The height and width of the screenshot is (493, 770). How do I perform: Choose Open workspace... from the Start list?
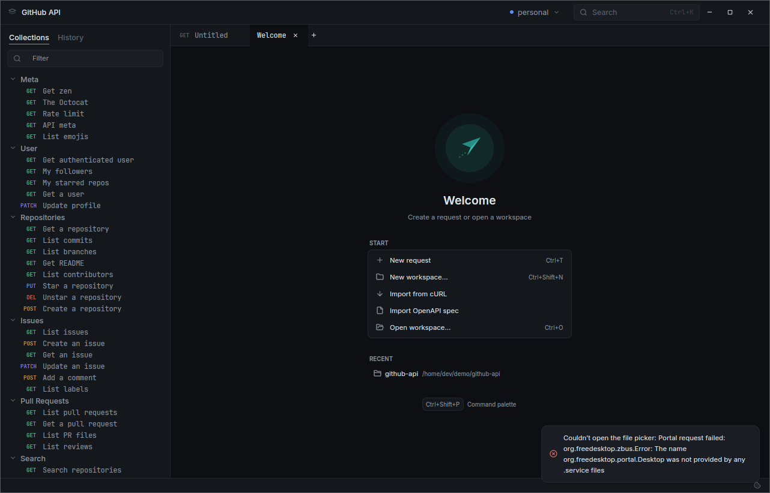[470, 327]
